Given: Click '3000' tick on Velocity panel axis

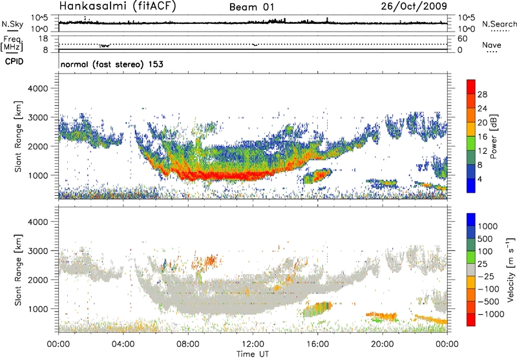Looking at the screenshot, I should (37, 251).
